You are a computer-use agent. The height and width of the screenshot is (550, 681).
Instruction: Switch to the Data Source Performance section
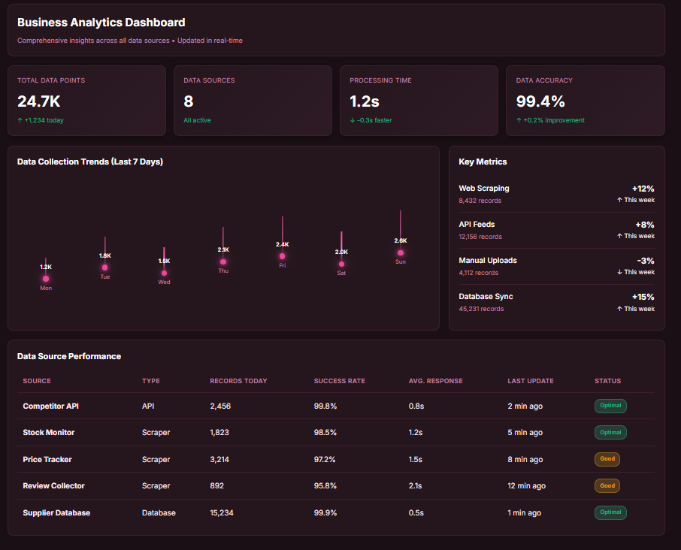point(74,355)
